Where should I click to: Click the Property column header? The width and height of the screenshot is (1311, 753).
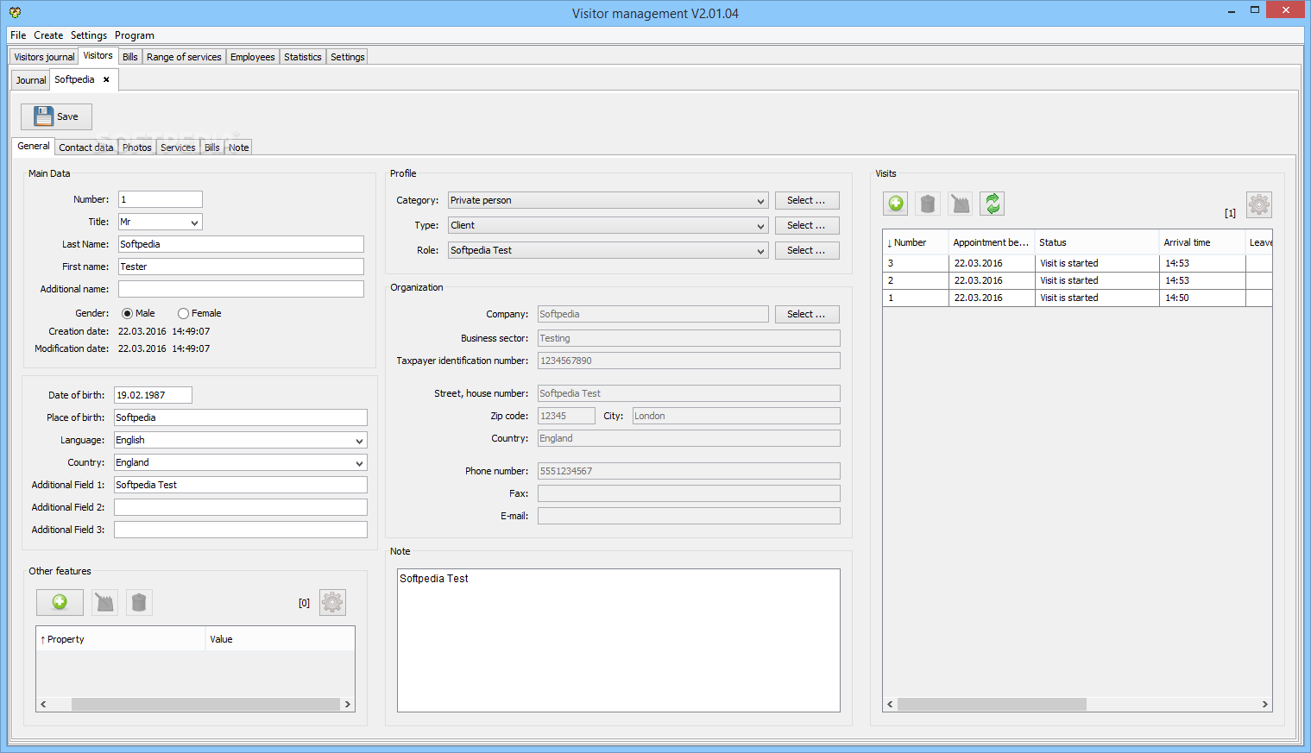pos(120,639)
